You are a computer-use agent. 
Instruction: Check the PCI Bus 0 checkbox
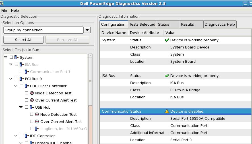click(16, 79)
